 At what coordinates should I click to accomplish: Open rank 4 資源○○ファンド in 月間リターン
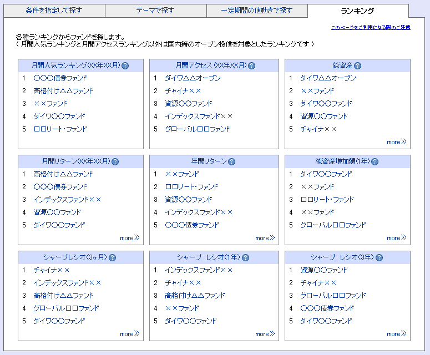pos(57,212)
